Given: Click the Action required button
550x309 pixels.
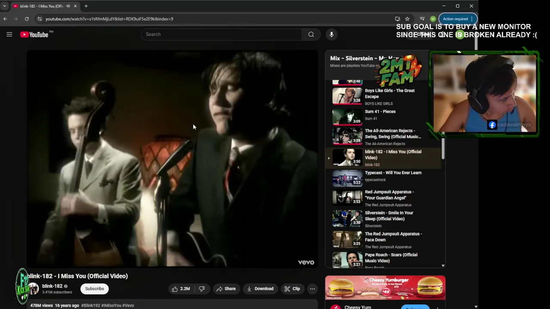Looking at the screenshot, I should coord(458,19).
